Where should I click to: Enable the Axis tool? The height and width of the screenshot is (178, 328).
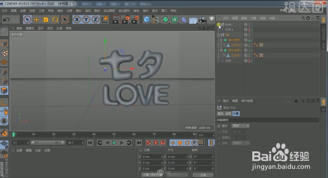pyautogui.click(x=4, y=102)
